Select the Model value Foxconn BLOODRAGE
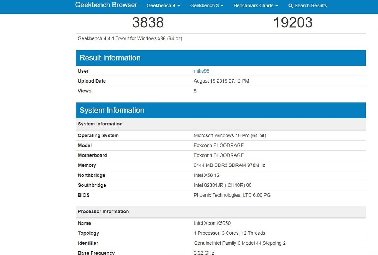The height and width of the screenshot is (255, 378). [219, 145]
